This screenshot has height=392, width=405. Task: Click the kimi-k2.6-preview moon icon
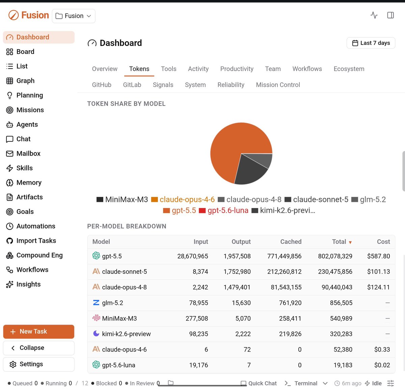[96, 334]
